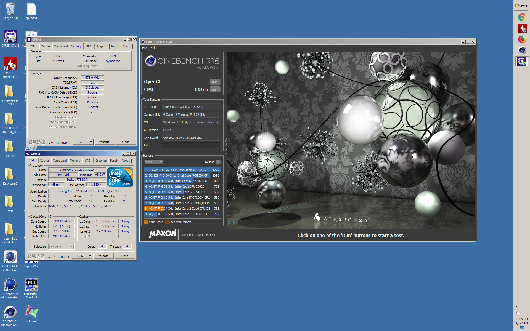Open Firefox from the taskbar
This screenshot has width=530, height=331.
point(522,39)
